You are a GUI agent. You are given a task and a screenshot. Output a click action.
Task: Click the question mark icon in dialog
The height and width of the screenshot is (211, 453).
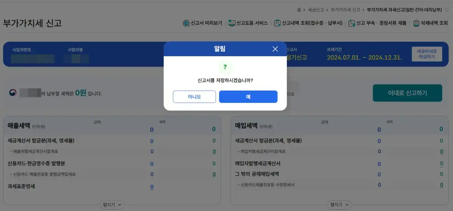click(x=225, y=67)
